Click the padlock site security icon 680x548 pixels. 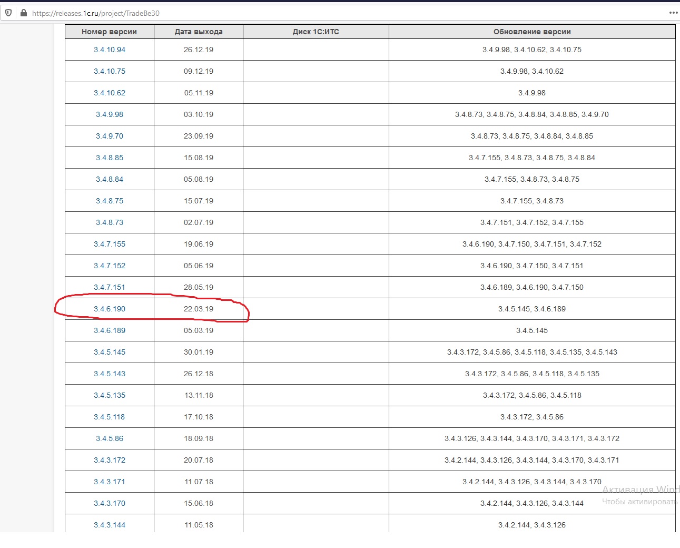pos(24,13)
